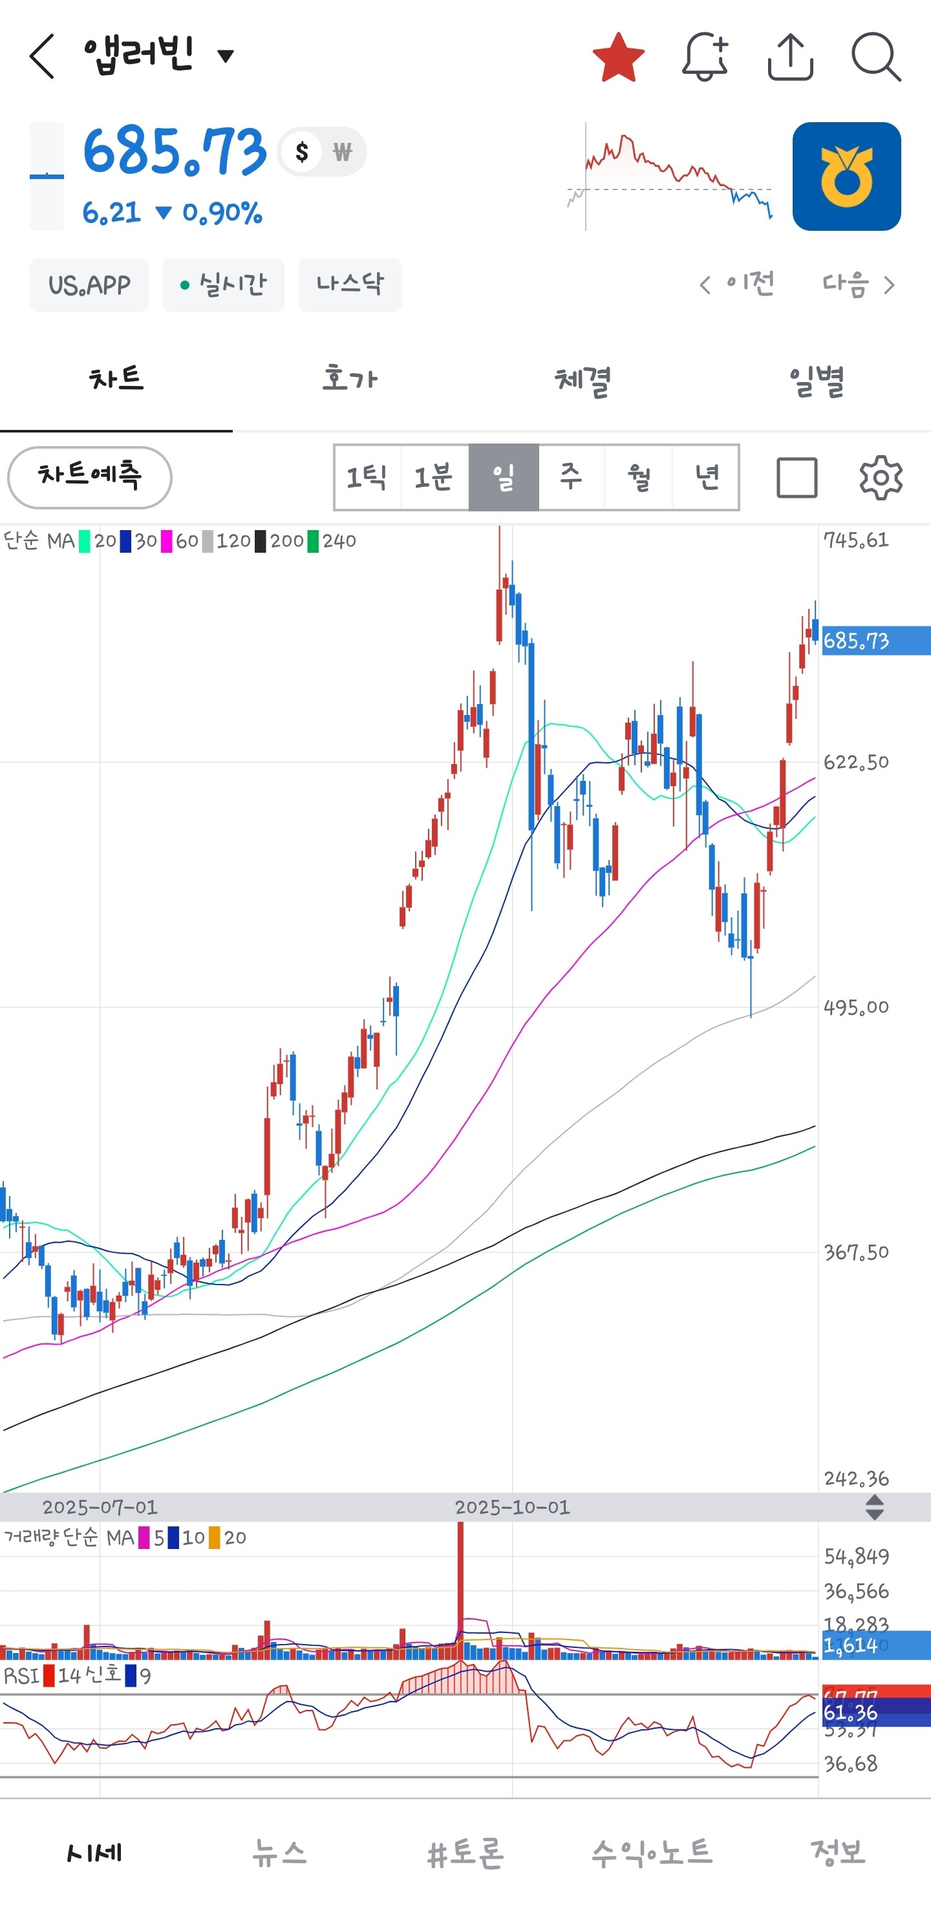Image resolution: width=931 pixels, height=1911 pixels.
Task: Click the 495.00 price axis label
Action: [x=856, y=1007]
